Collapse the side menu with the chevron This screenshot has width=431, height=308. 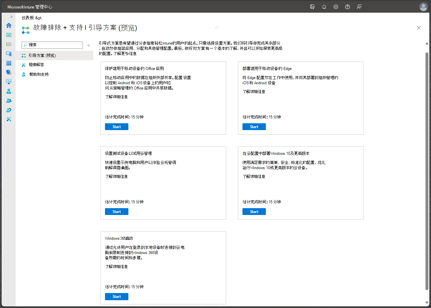[88, 45]
